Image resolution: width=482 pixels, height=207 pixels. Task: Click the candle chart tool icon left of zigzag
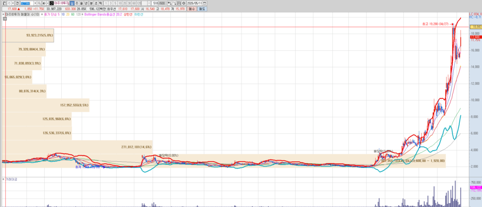(x=169, y=3)
